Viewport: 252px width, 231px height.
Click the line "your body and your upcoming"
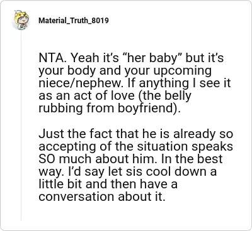pos(125,72)
